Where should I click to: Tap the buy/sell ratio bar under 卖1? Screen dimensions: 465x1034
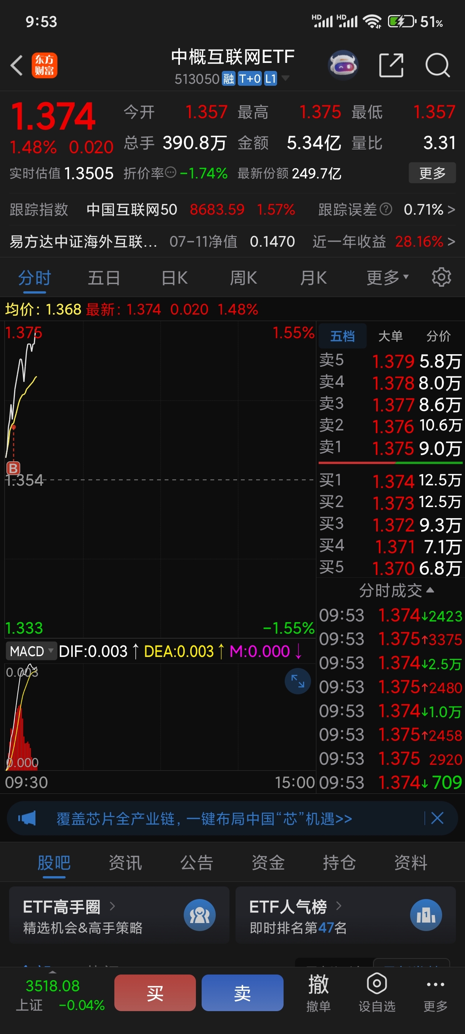tap(390, 463)
